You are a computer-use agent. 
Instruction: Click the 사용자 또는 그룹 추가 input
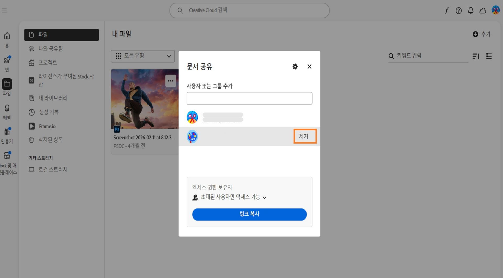click(x=249, y=99)
